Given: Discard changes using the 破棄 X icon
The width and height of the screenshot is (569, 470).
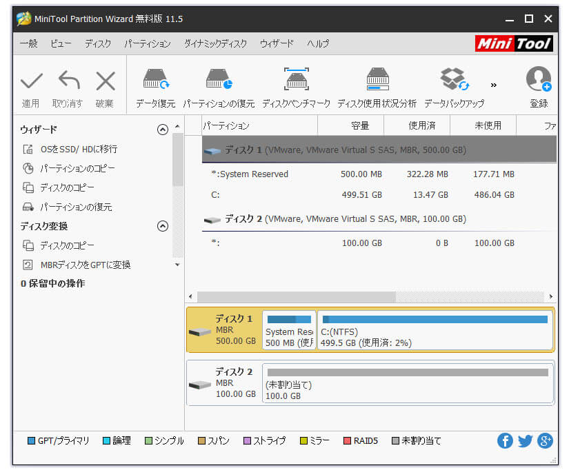Looking at the screenshot, I should click(x=104, y=85).
